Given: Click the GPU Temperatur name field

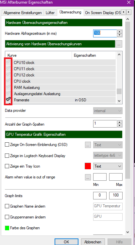Looking at the screenshot, I should coord(108,206).
